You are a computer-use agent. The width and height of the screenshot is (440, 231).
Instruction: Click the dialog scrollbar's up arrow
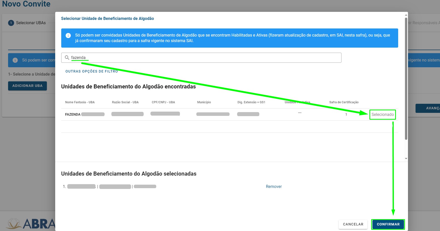click(406, 15)
